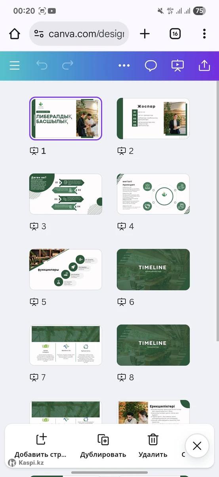Screen dimensions: 219x477
Task: Select slide 5 функциялары thumbnail
Action: [66, 270]
